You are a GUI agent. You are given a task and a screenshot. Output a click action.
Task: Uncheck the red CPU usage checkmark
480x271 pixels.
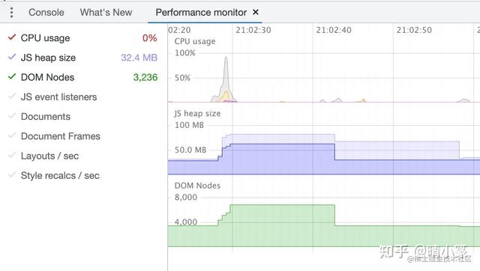(x=12, y=37)
